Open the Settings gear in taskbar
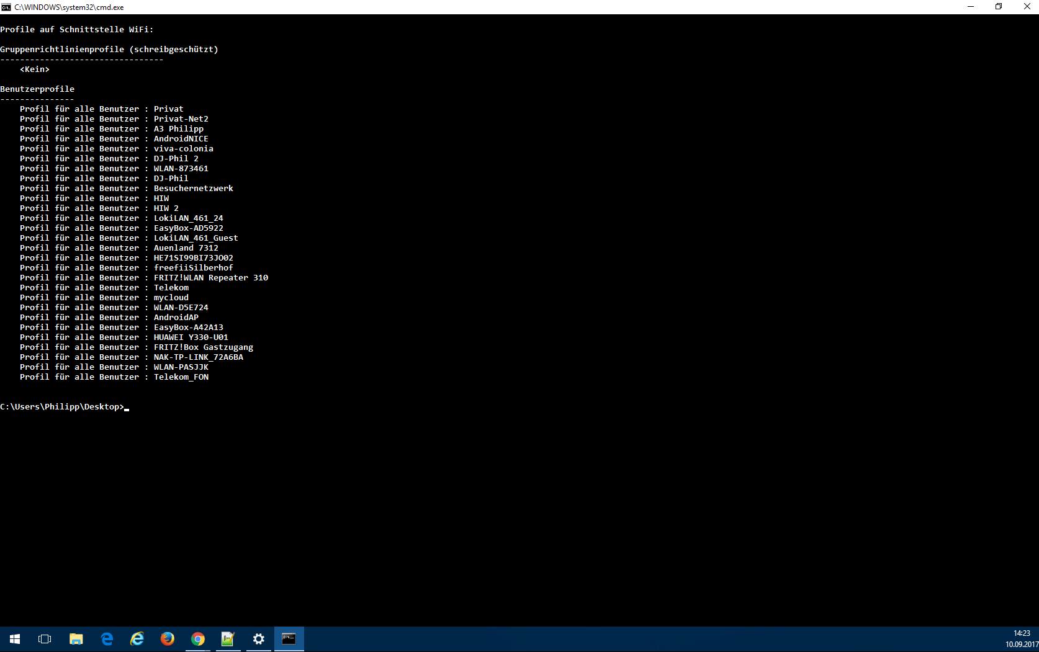 click(x=259, y=639)
